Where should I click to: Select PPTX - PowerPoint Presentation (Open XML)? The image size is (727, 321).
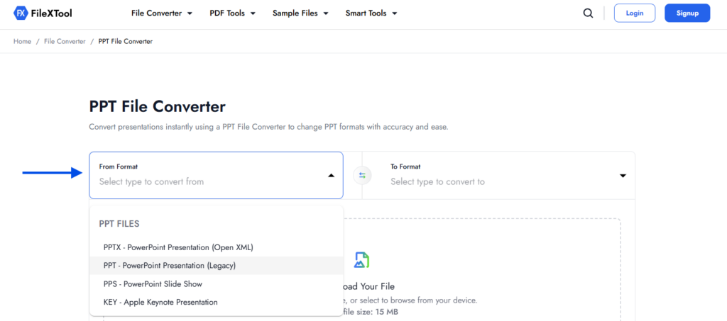(216, 247)
